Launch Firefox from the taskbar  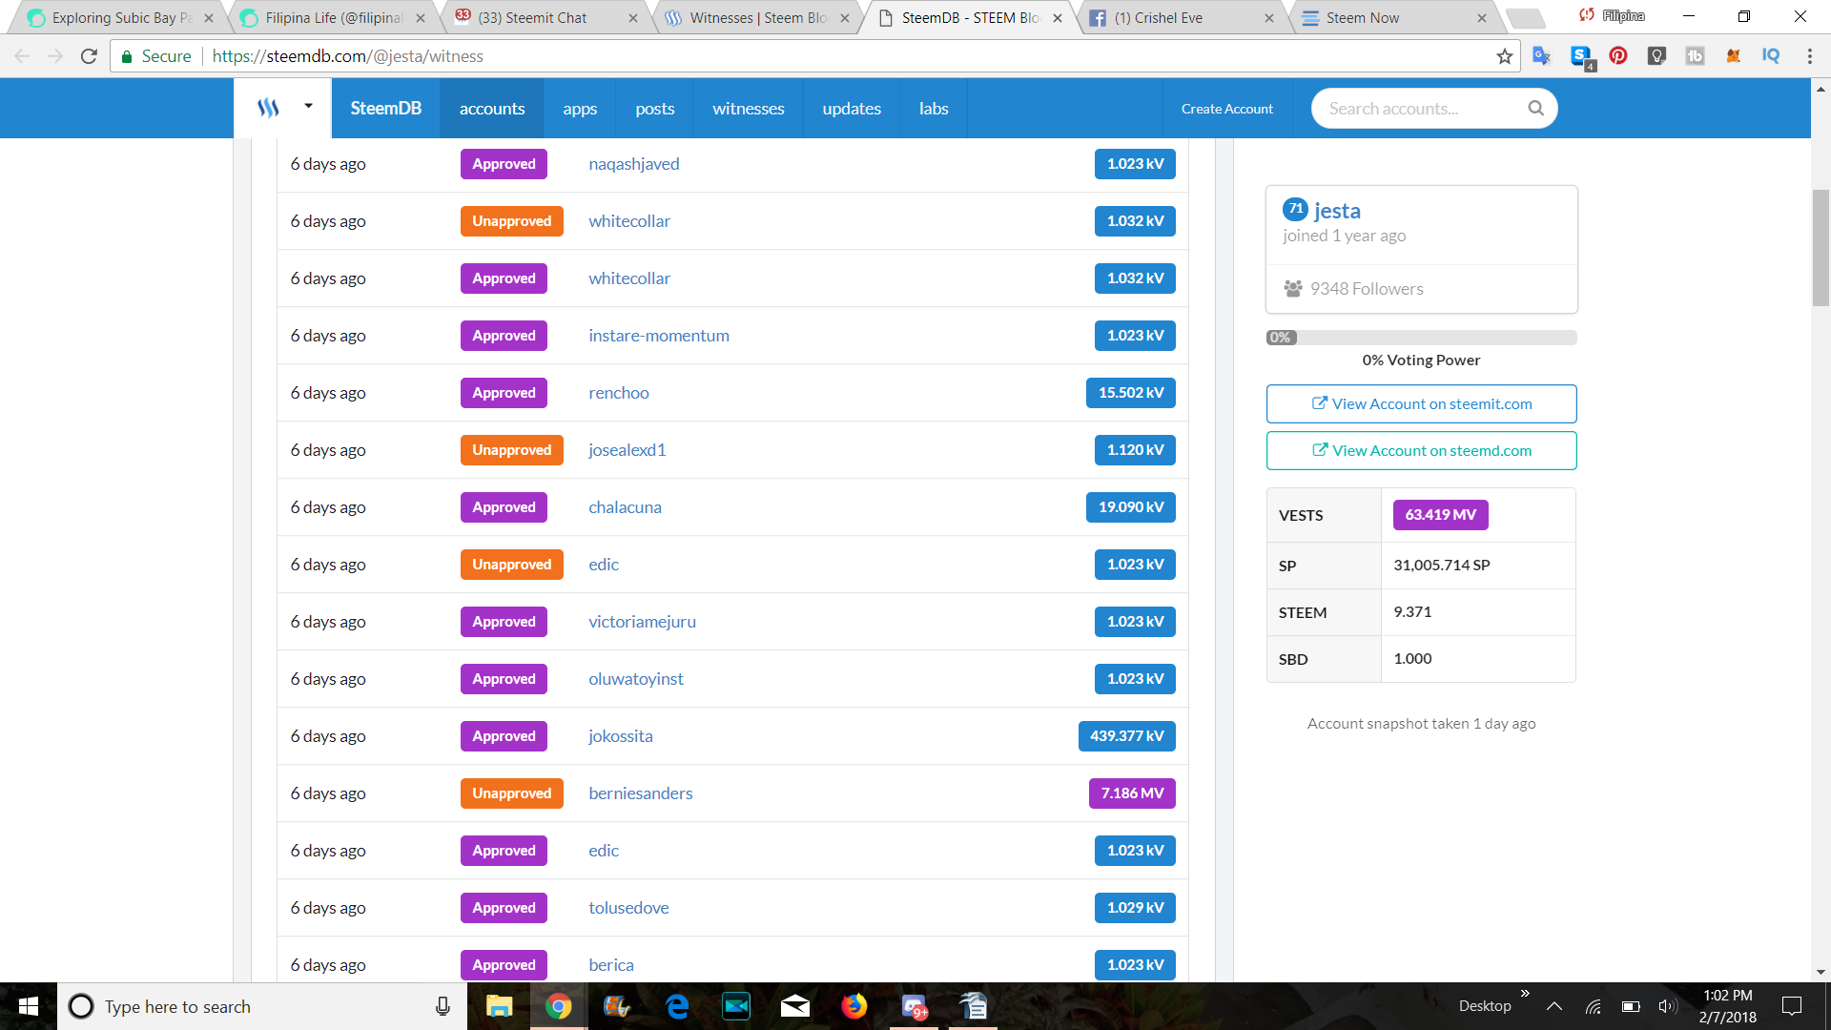(x=854, y=1006)
